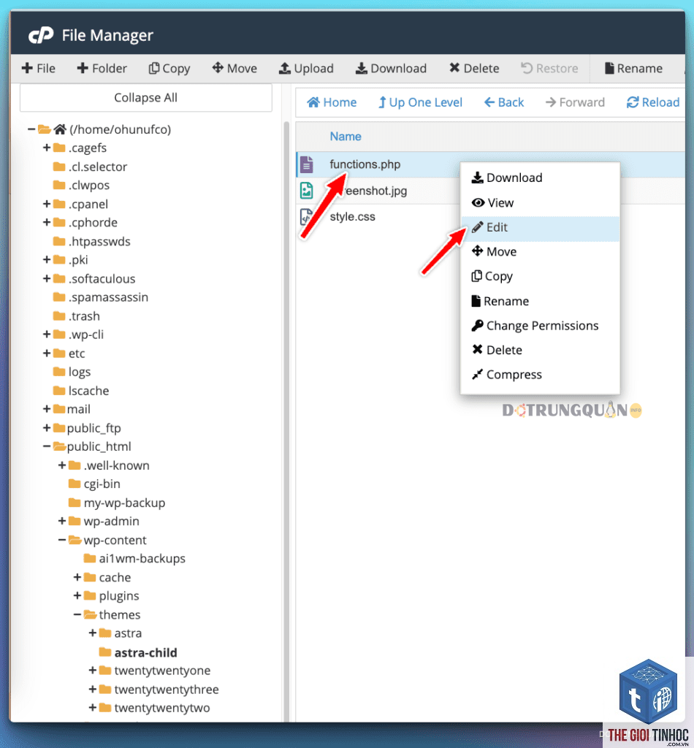Choose Download from the context menu
The image size is (694, 748).
click(540, 178)
